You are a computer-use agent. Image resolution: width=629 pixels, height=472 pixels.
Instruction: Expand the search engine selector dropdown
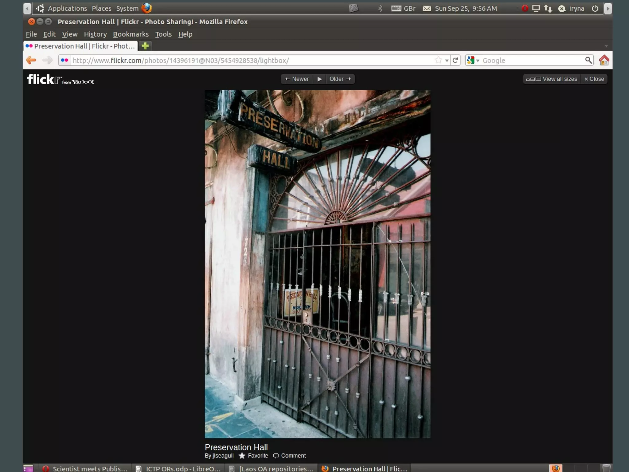coord(473,60)
